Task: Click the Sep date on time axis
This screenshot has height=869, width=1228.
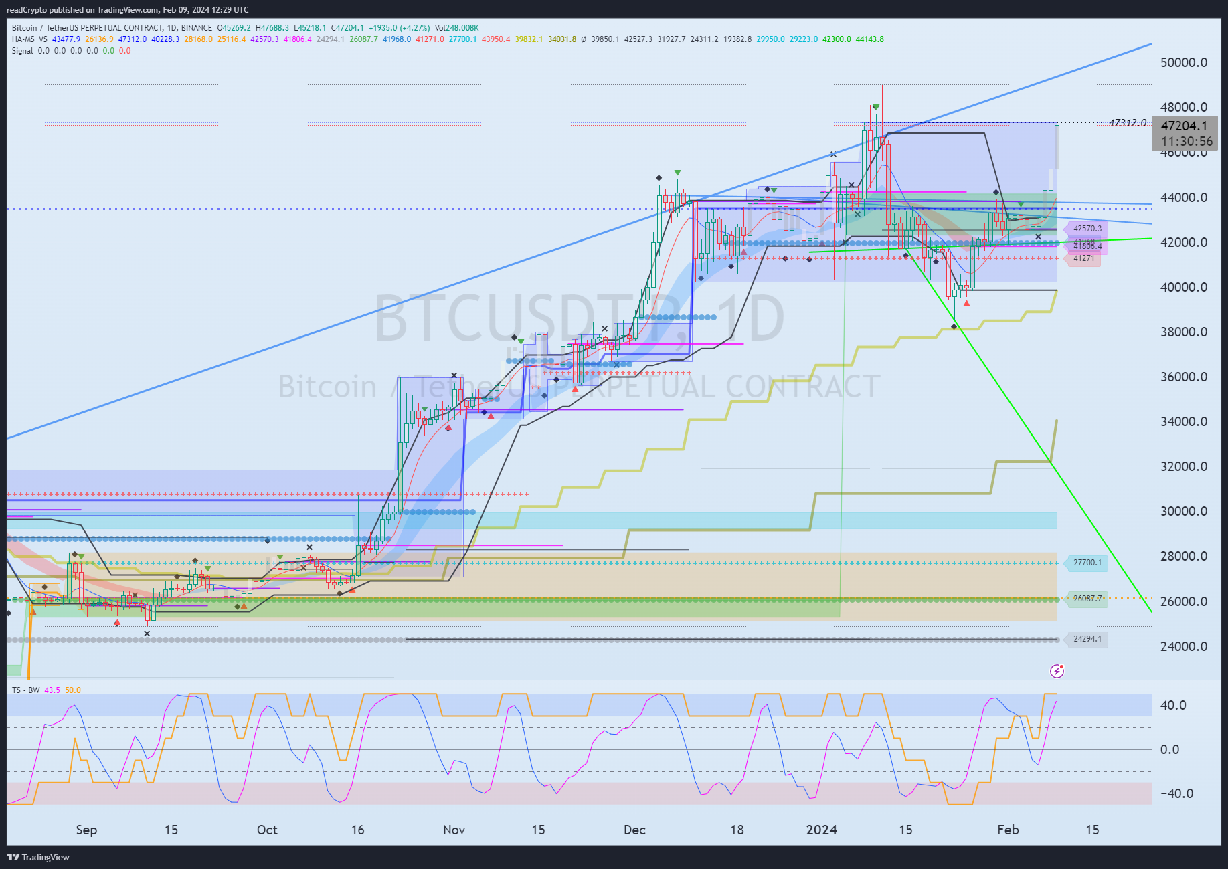Action: click(x=86, y=830)
